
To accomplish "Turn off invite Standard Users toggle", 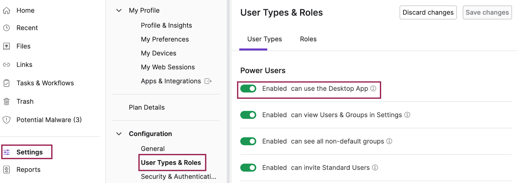I will click(248, 168).
